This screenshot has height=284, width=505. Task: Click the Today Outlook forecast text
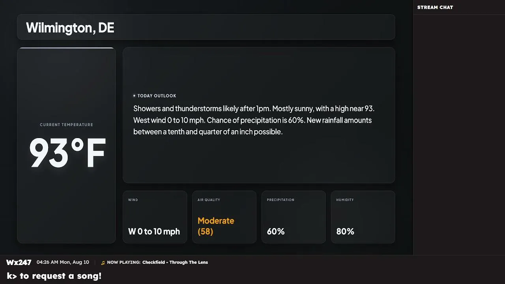pyautogui.click(x=254, y=120)
